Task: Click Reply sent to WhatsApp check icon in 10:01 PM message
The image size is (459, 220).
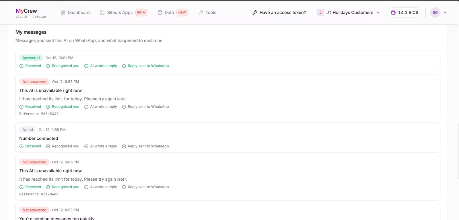Action: click(124, 66)
